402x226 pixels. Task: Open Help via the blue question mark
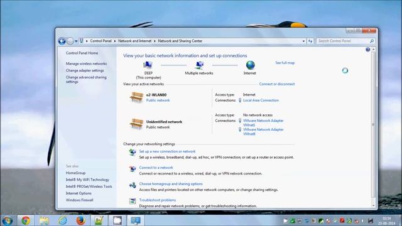point(367,50)
